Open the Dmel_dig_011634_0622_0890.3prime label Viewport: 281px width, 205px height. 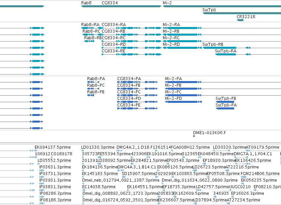[x=200, y=181]
